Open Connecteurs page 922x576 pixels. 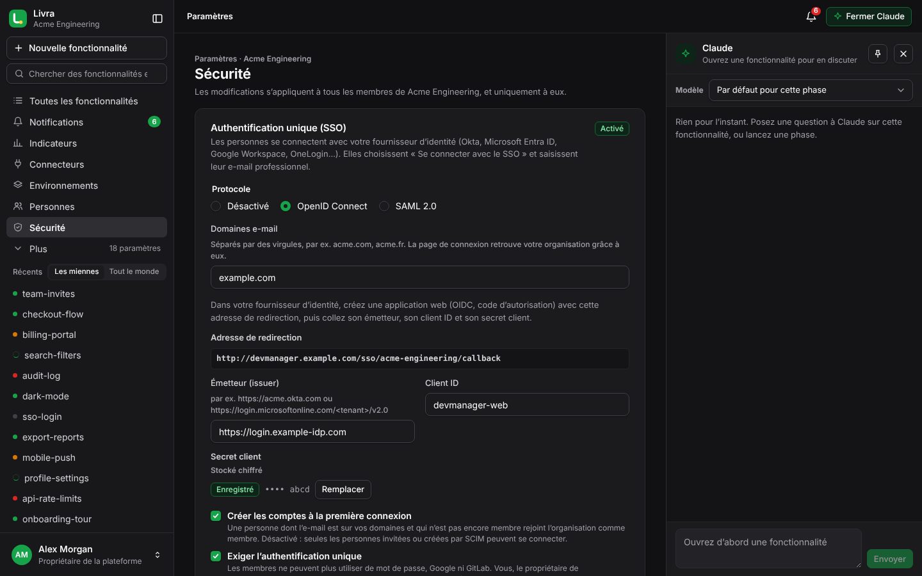point(86,164)
